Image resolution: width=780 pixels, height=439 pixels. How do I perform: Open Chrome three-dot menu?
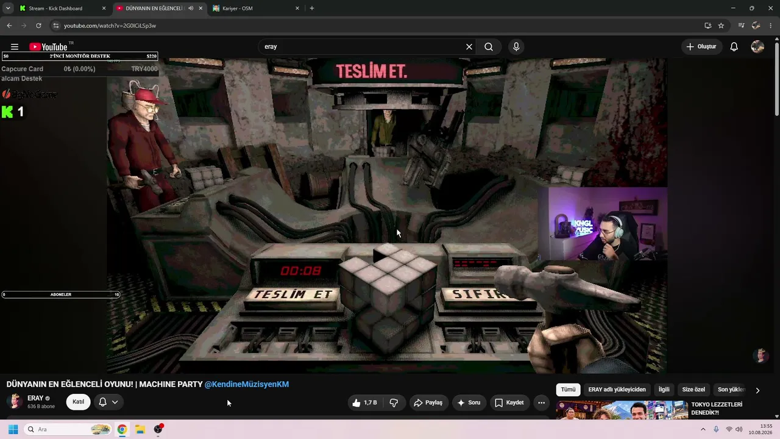(770, 26)
